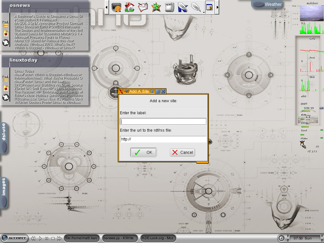
Task: Open the START menu button
Action: point(15,238)
